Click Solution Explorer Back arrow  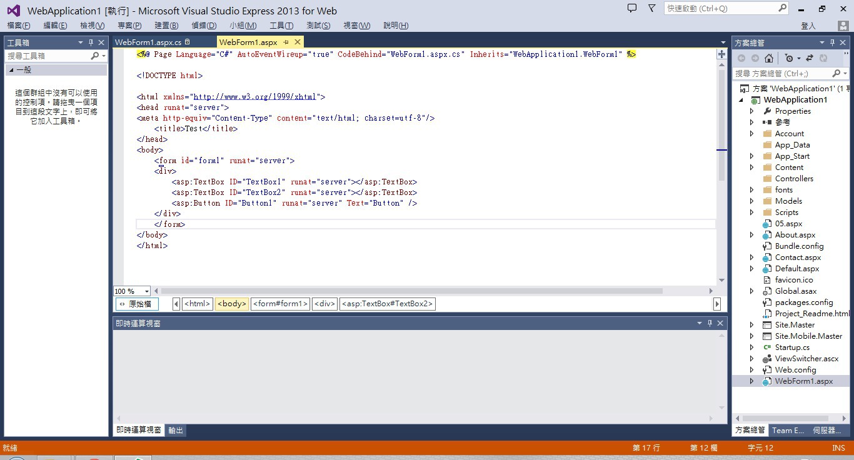741,58
